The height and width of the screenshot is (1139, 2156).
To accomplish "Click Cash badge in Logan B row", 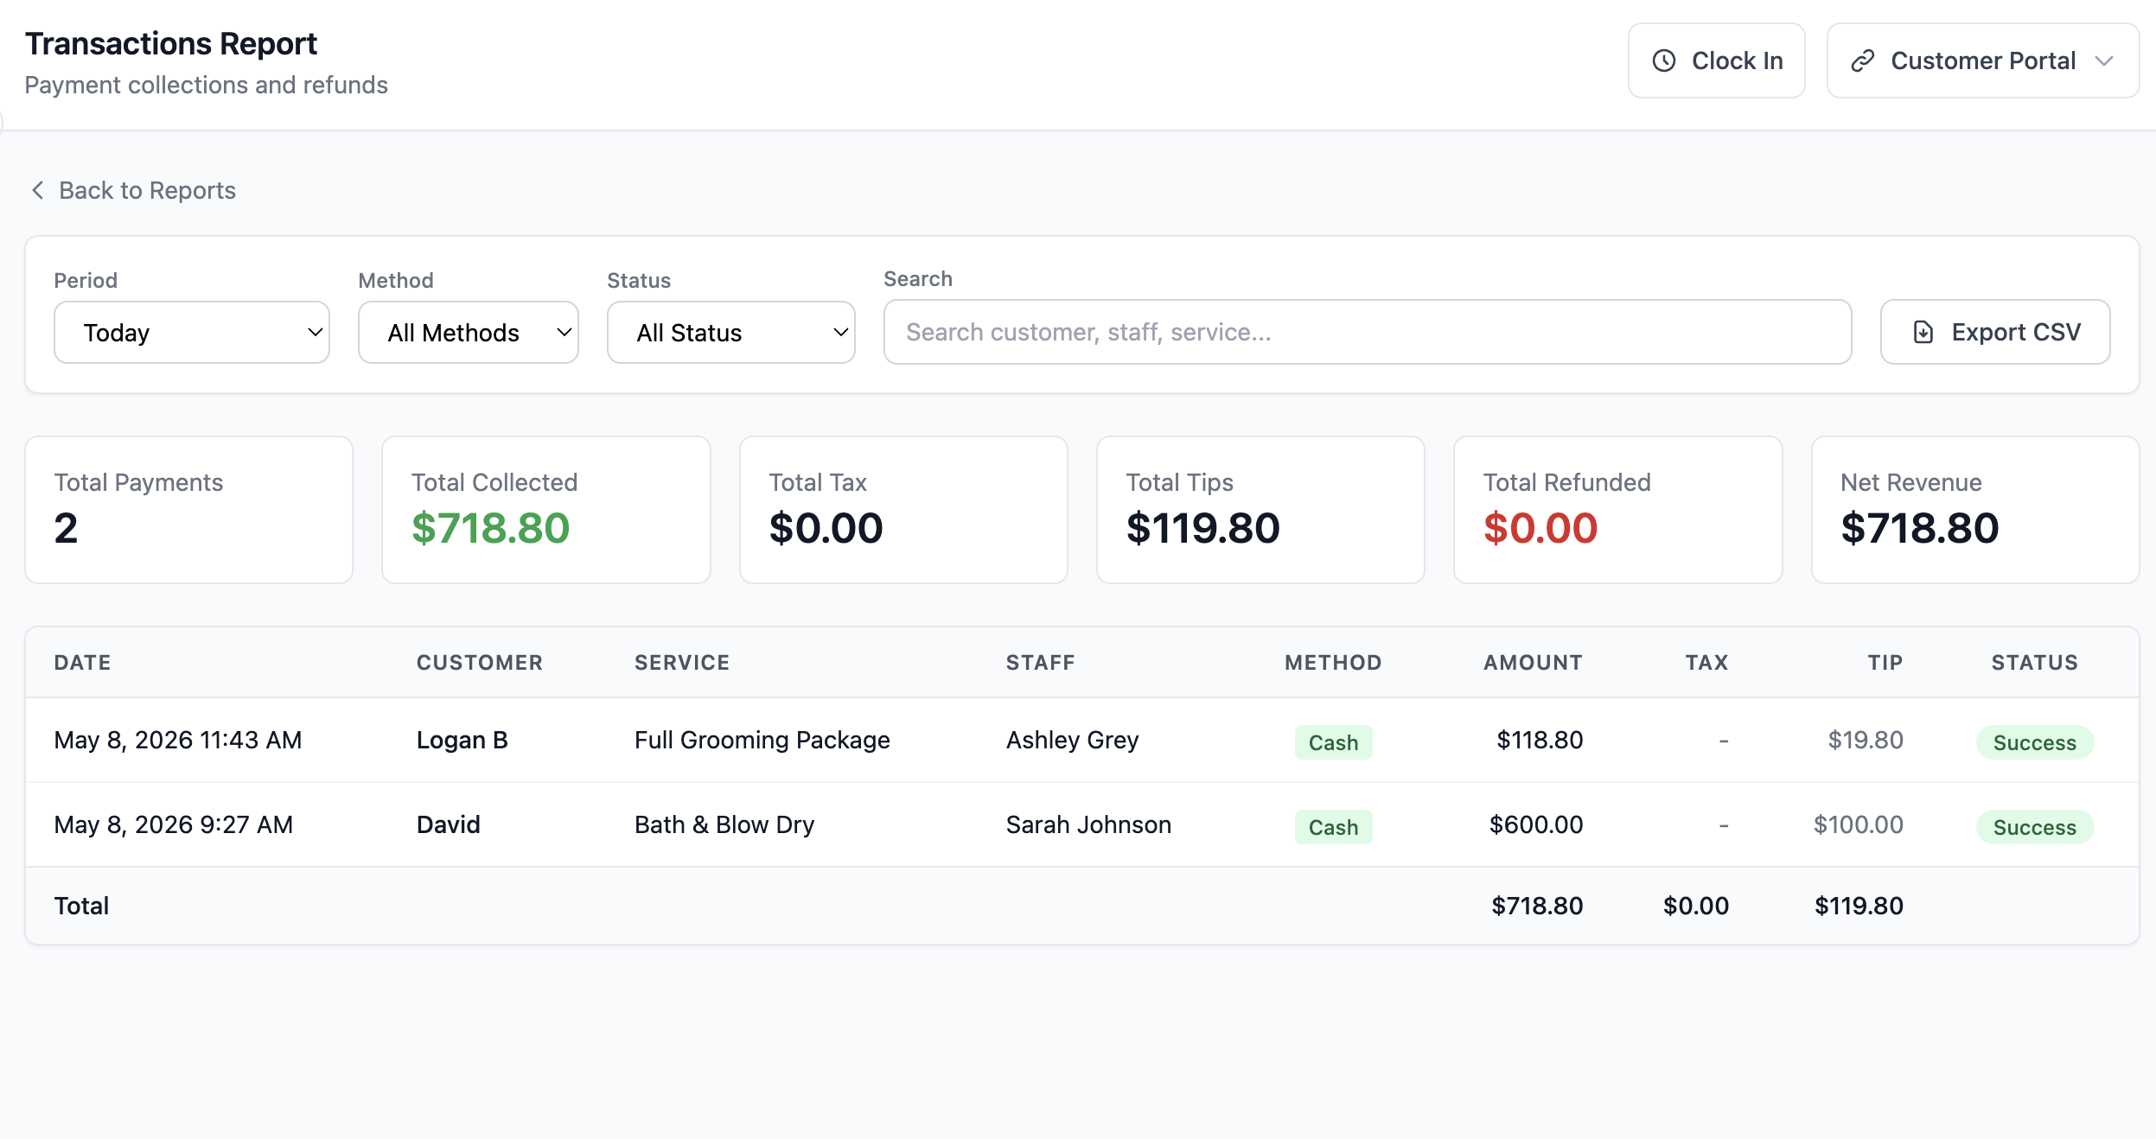I will 1333,742.
